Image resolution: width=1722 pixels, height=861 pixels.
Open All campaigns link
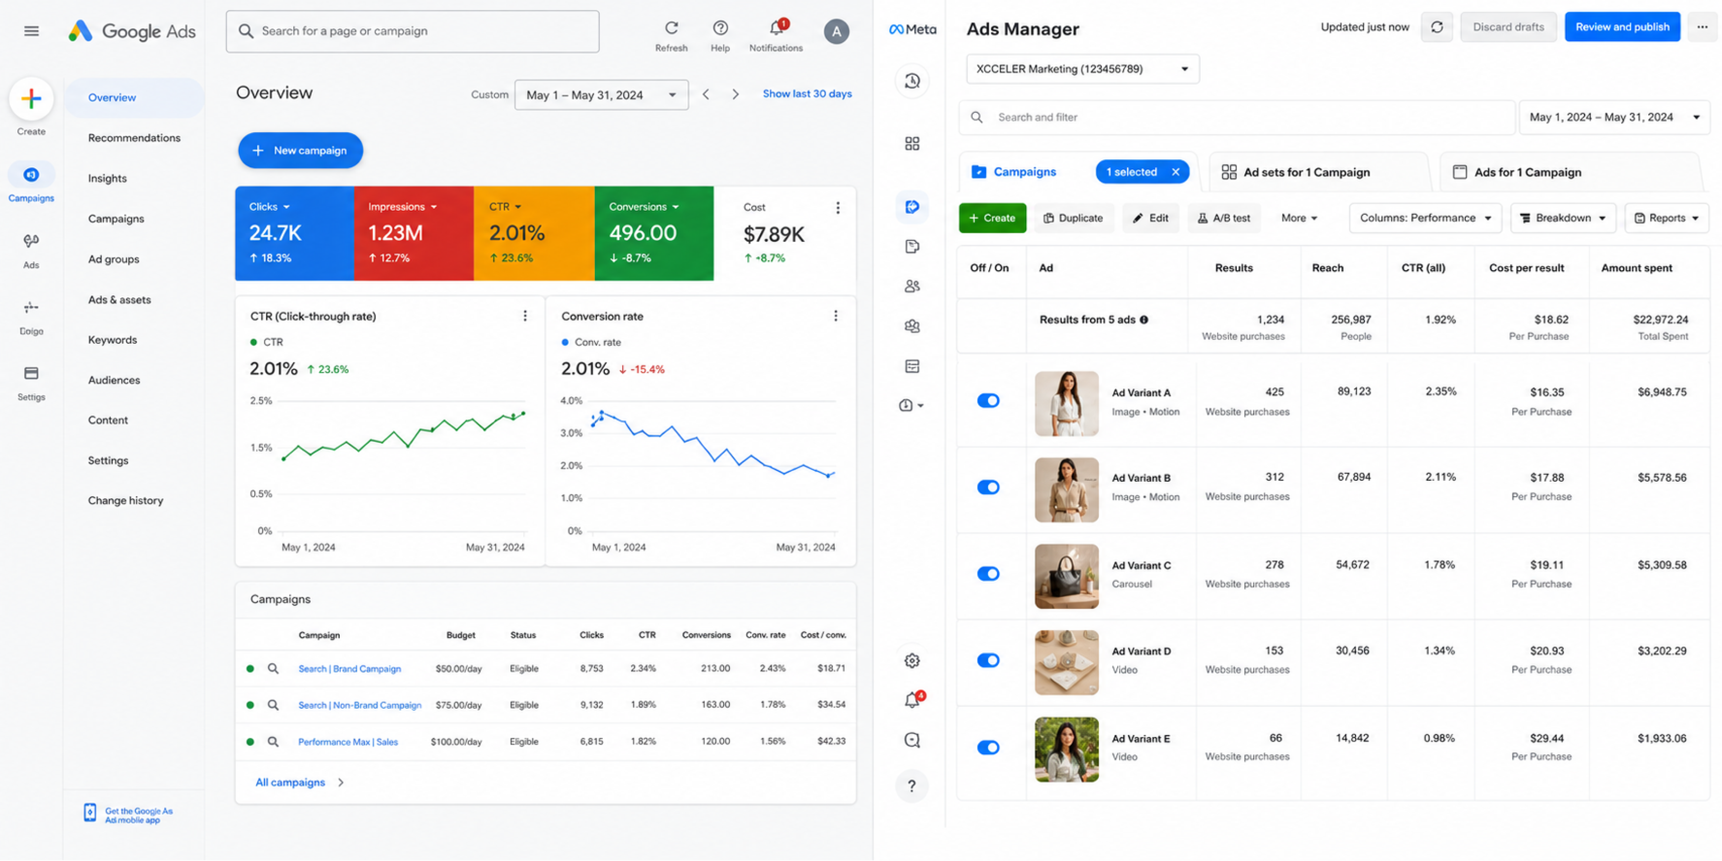(290, 782)
